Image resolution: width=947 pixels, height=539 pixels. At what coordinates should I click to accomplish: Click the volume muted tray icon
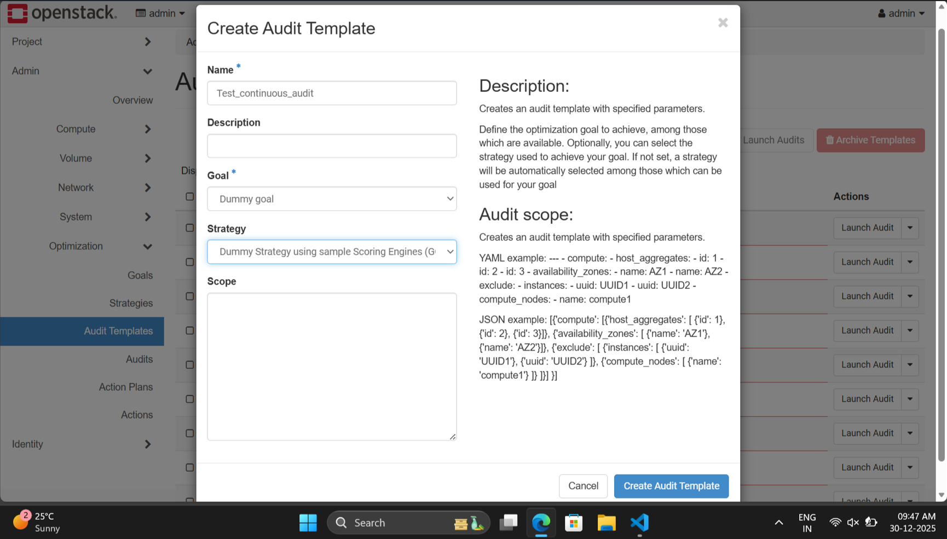pos(852,523)
